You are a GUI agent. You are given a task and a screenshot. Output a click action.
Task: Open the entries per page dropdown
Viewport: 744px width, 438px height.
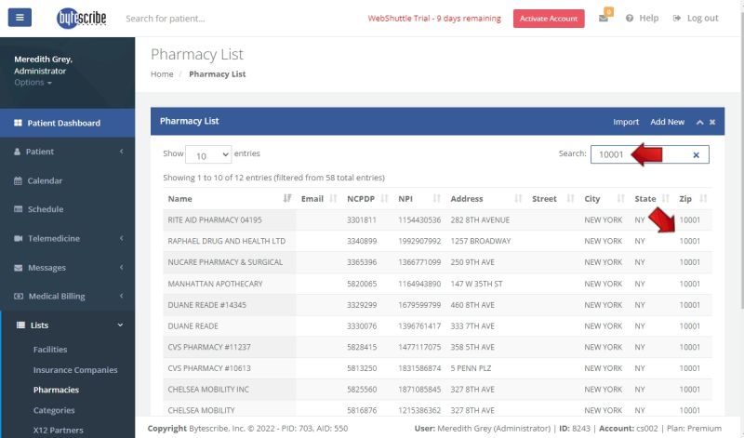(208, 154)
